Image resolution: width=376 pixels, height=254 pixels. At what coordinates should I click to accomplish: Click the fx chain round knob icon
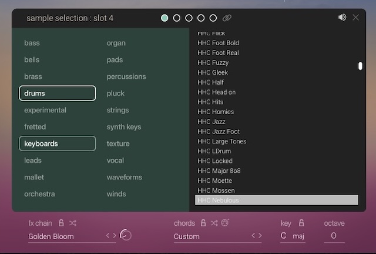pos(126,235)
